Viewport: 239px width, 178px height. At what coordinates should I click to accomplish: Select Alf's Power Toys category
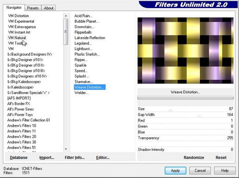pyautogui.click(x=20, y=115)
